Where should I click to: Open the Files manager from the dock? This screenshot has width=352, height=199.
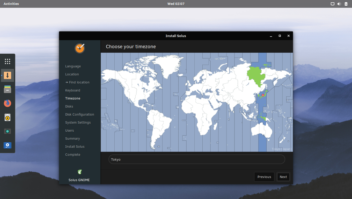click(x=8, y=89)
